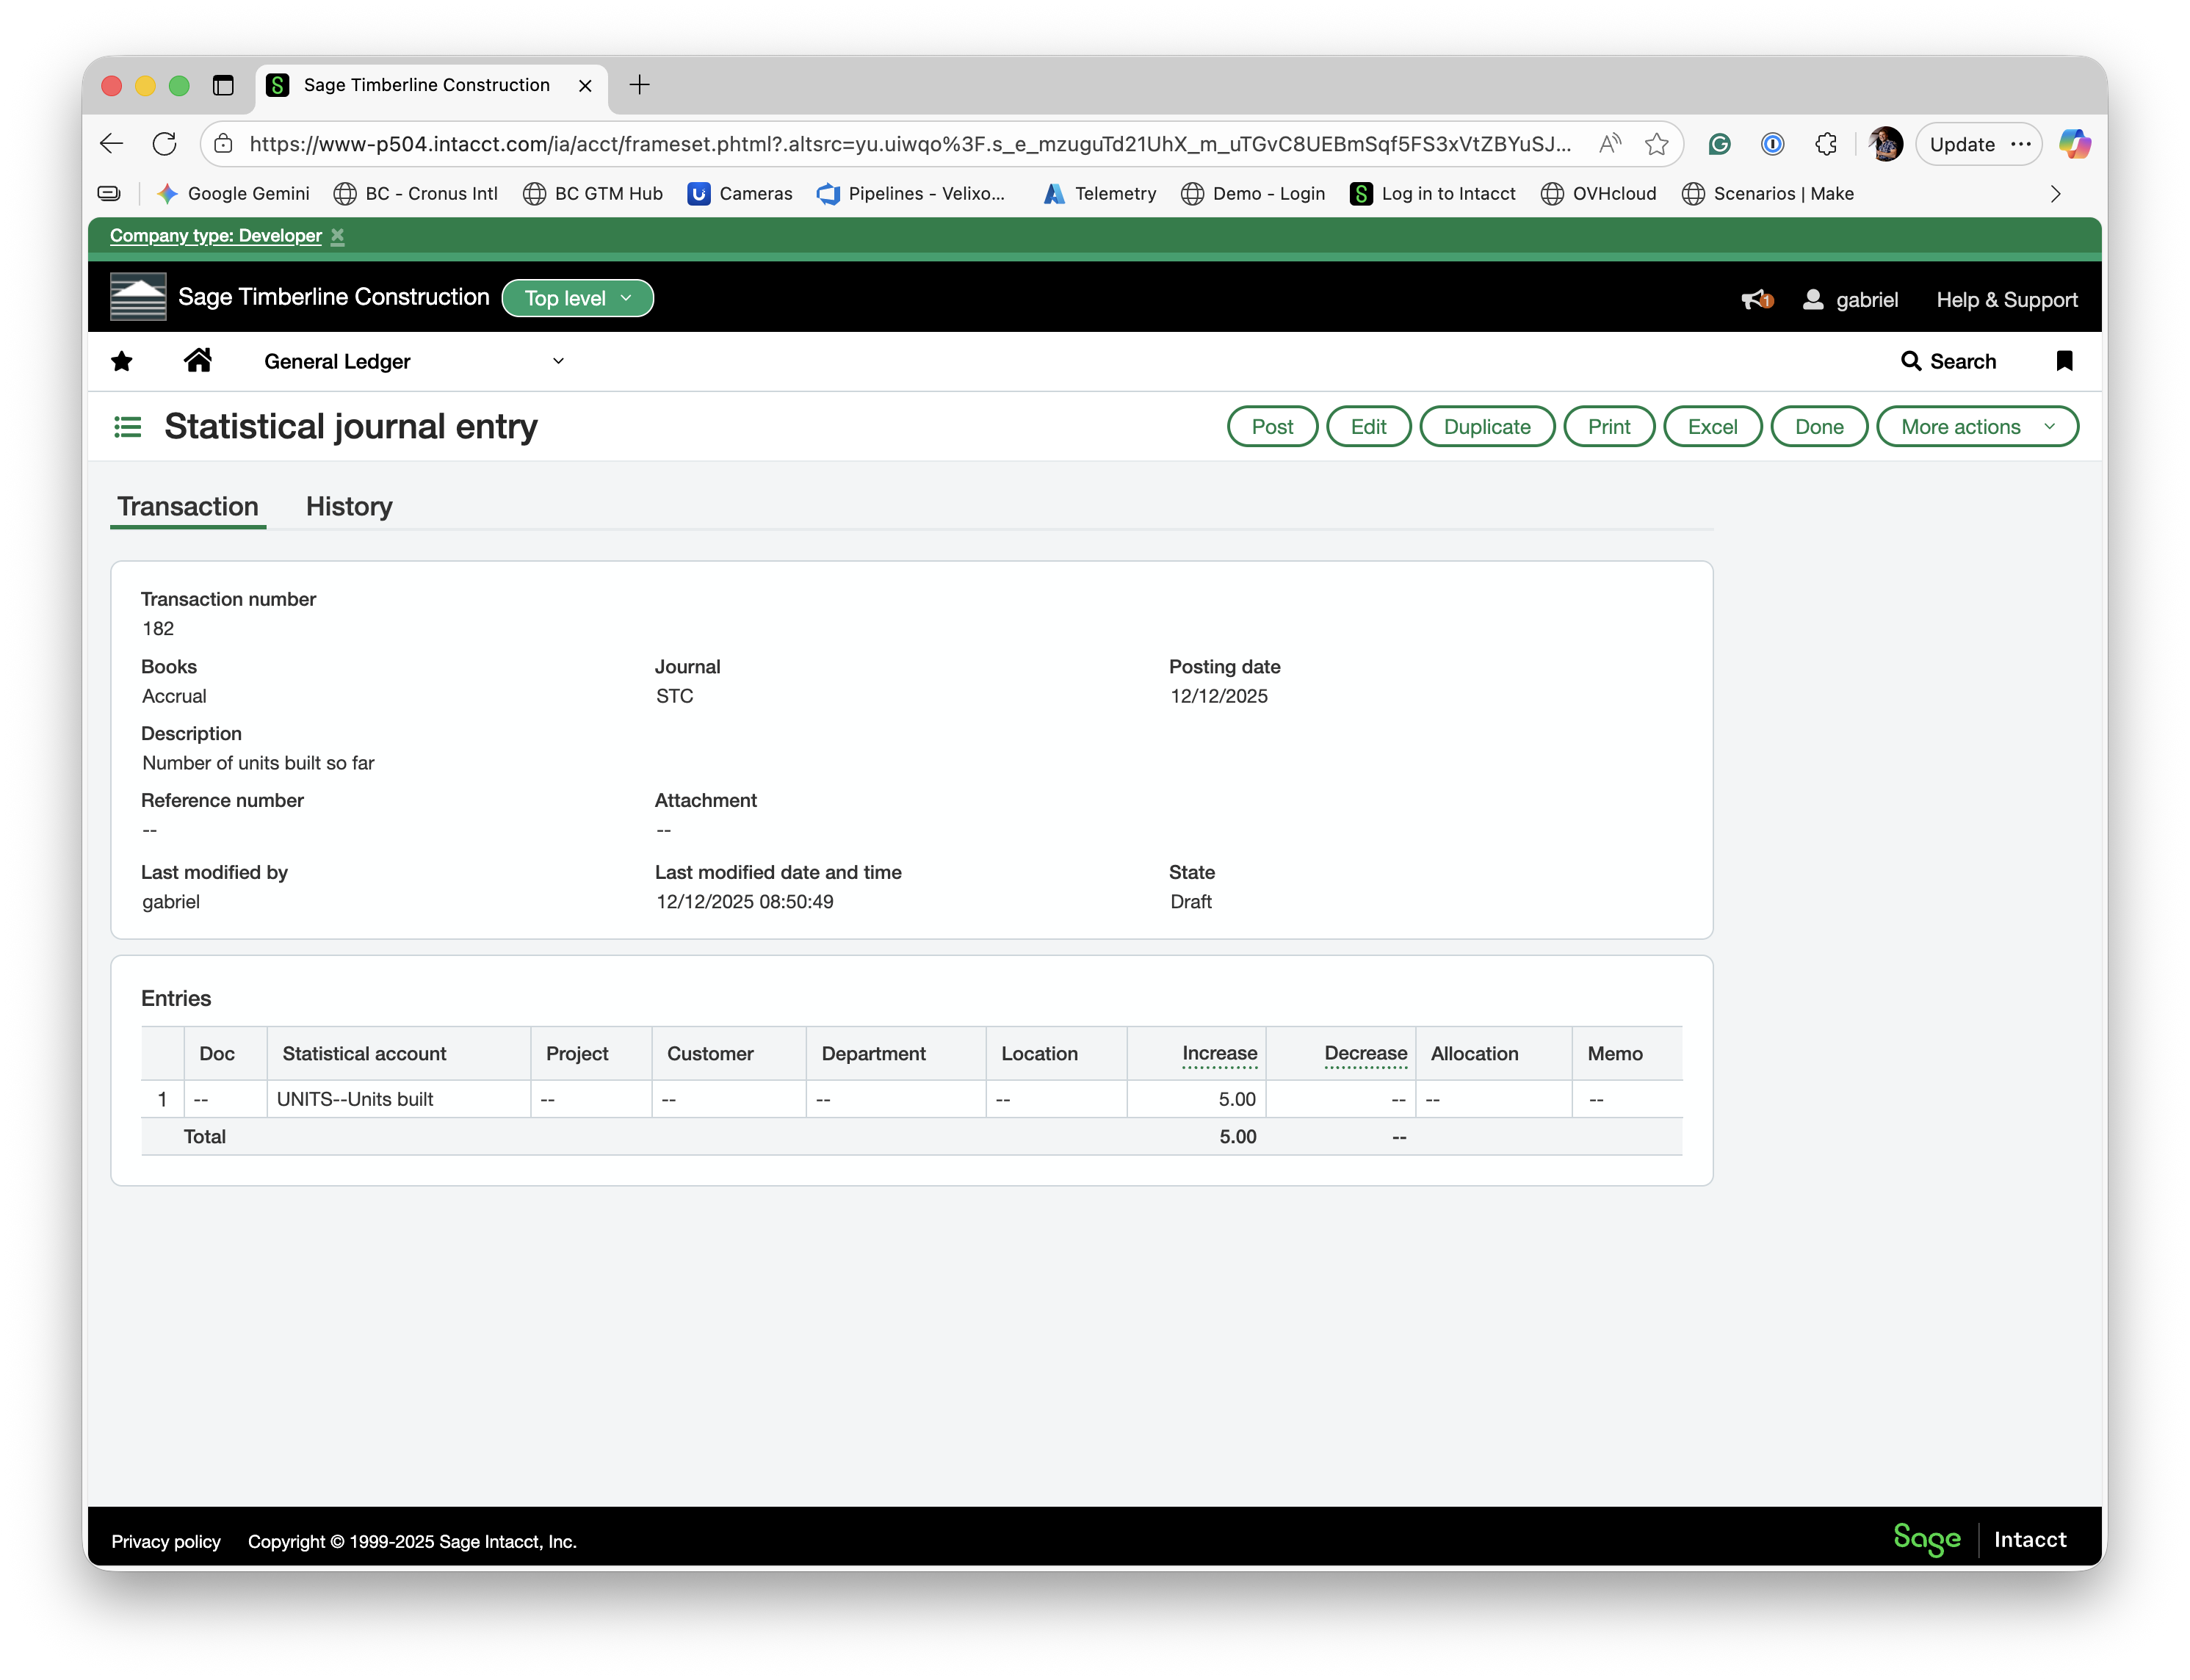
Task: Switch to the History tab
Action: [x=349, y=506]
